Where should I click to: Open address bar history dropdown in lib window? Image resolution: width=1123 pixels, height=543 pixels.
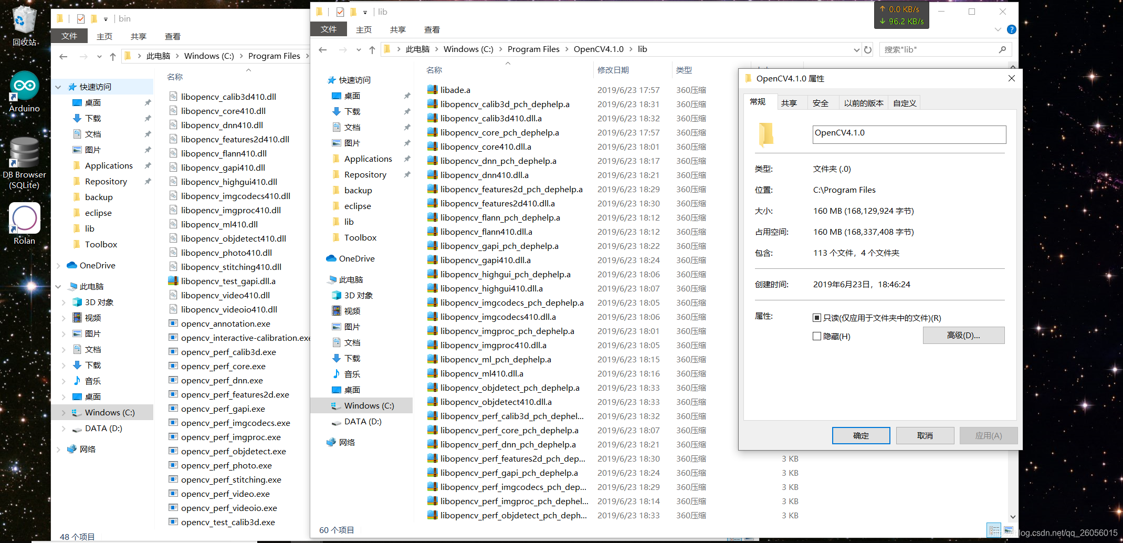pos(856,49)
